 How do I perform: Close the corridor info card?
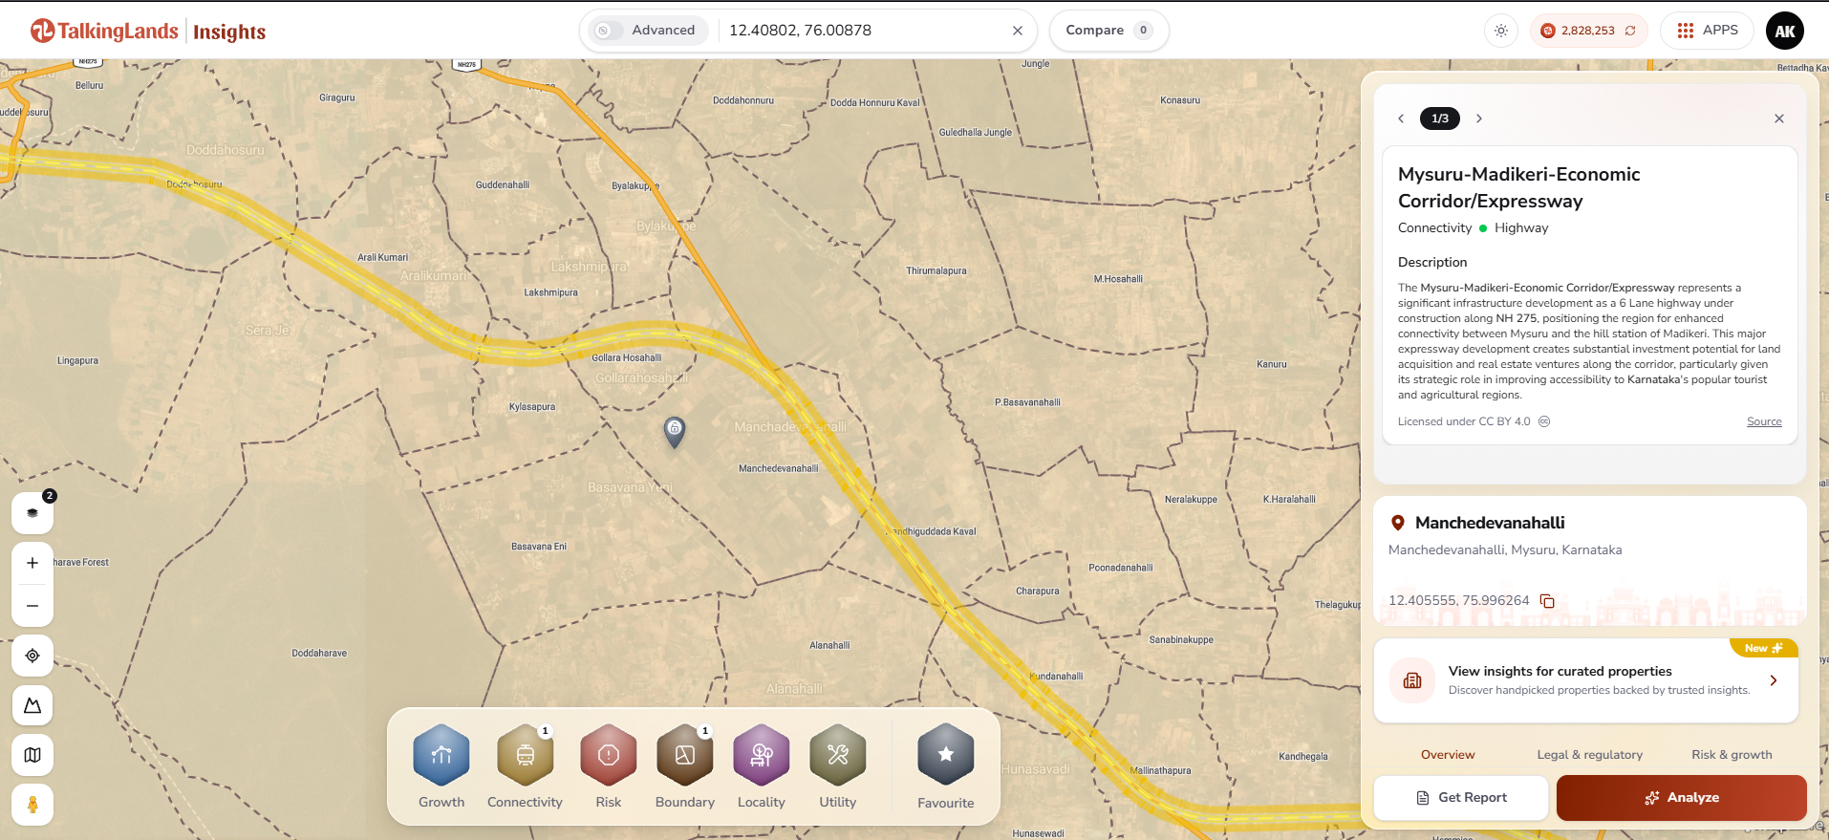[1779, 118]
